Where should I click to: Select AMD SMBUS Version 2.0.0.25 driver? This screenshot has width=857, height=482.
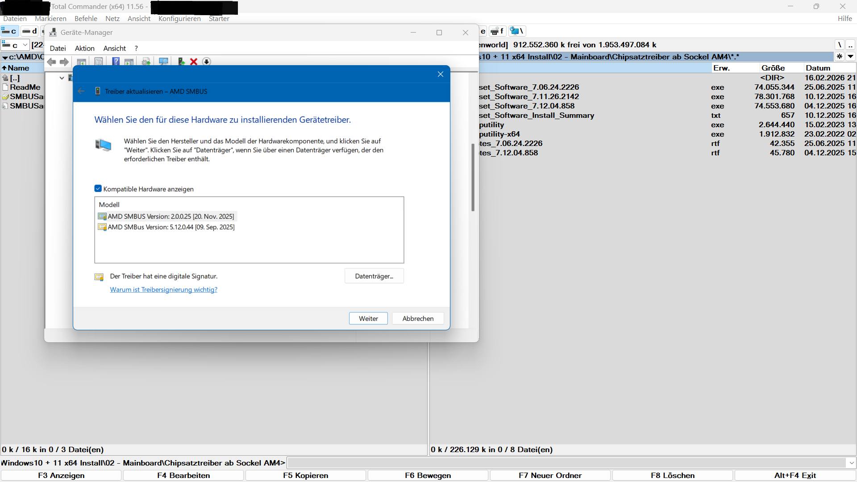click(x=171, y=216)
